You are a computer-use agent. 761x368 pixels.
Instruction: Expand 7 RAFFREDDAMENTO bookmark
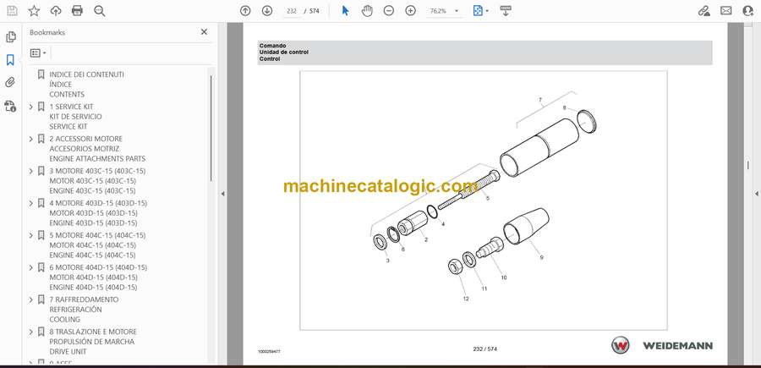(31, 299)
